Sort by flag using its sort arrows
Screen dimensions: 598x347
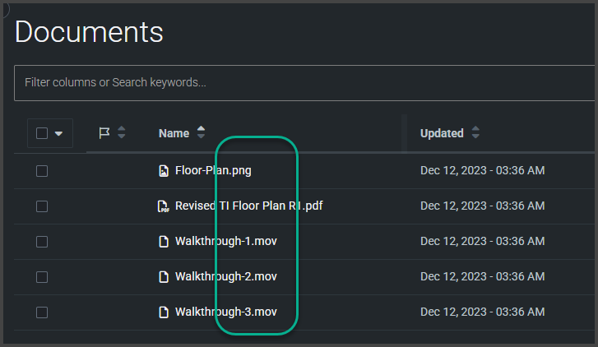click(x=121, y=132)
